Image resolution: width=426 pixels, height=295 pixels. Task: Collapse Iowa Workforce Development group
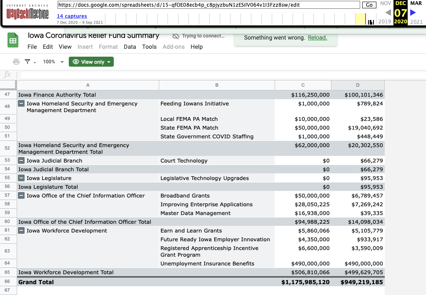tap(21, 230)
